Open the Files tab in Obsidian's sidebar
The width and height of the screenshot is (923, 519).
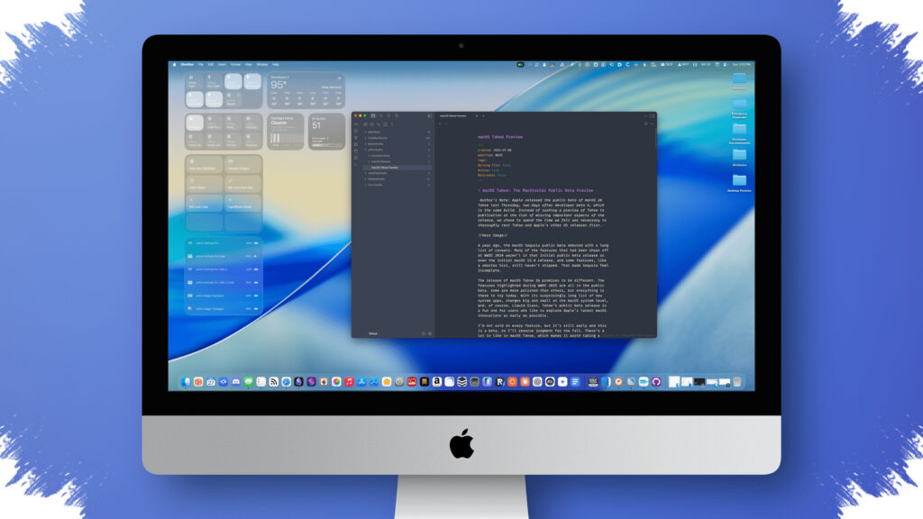(373, 116)
